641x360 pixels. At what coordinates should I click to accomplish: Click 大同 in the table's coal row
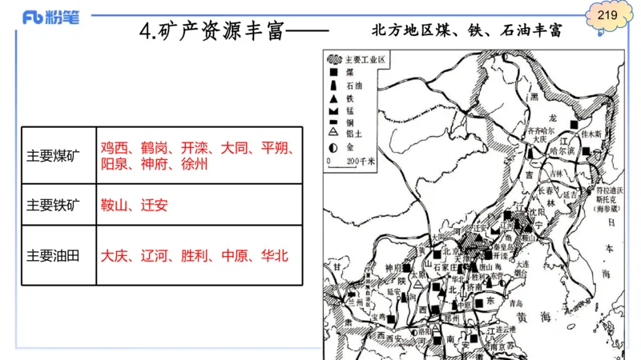click(x=234, y=148)
